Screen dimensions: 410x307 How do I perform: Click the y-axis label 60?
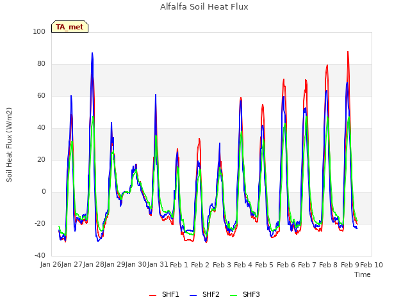tap(41, 95)
